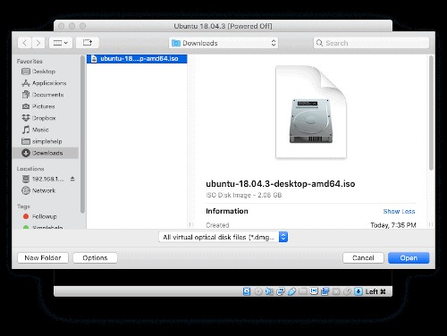Screen dimensions: 447x336
Task: Click shared folders indicator in VirtualBox status bar
Action: (303, 291)
